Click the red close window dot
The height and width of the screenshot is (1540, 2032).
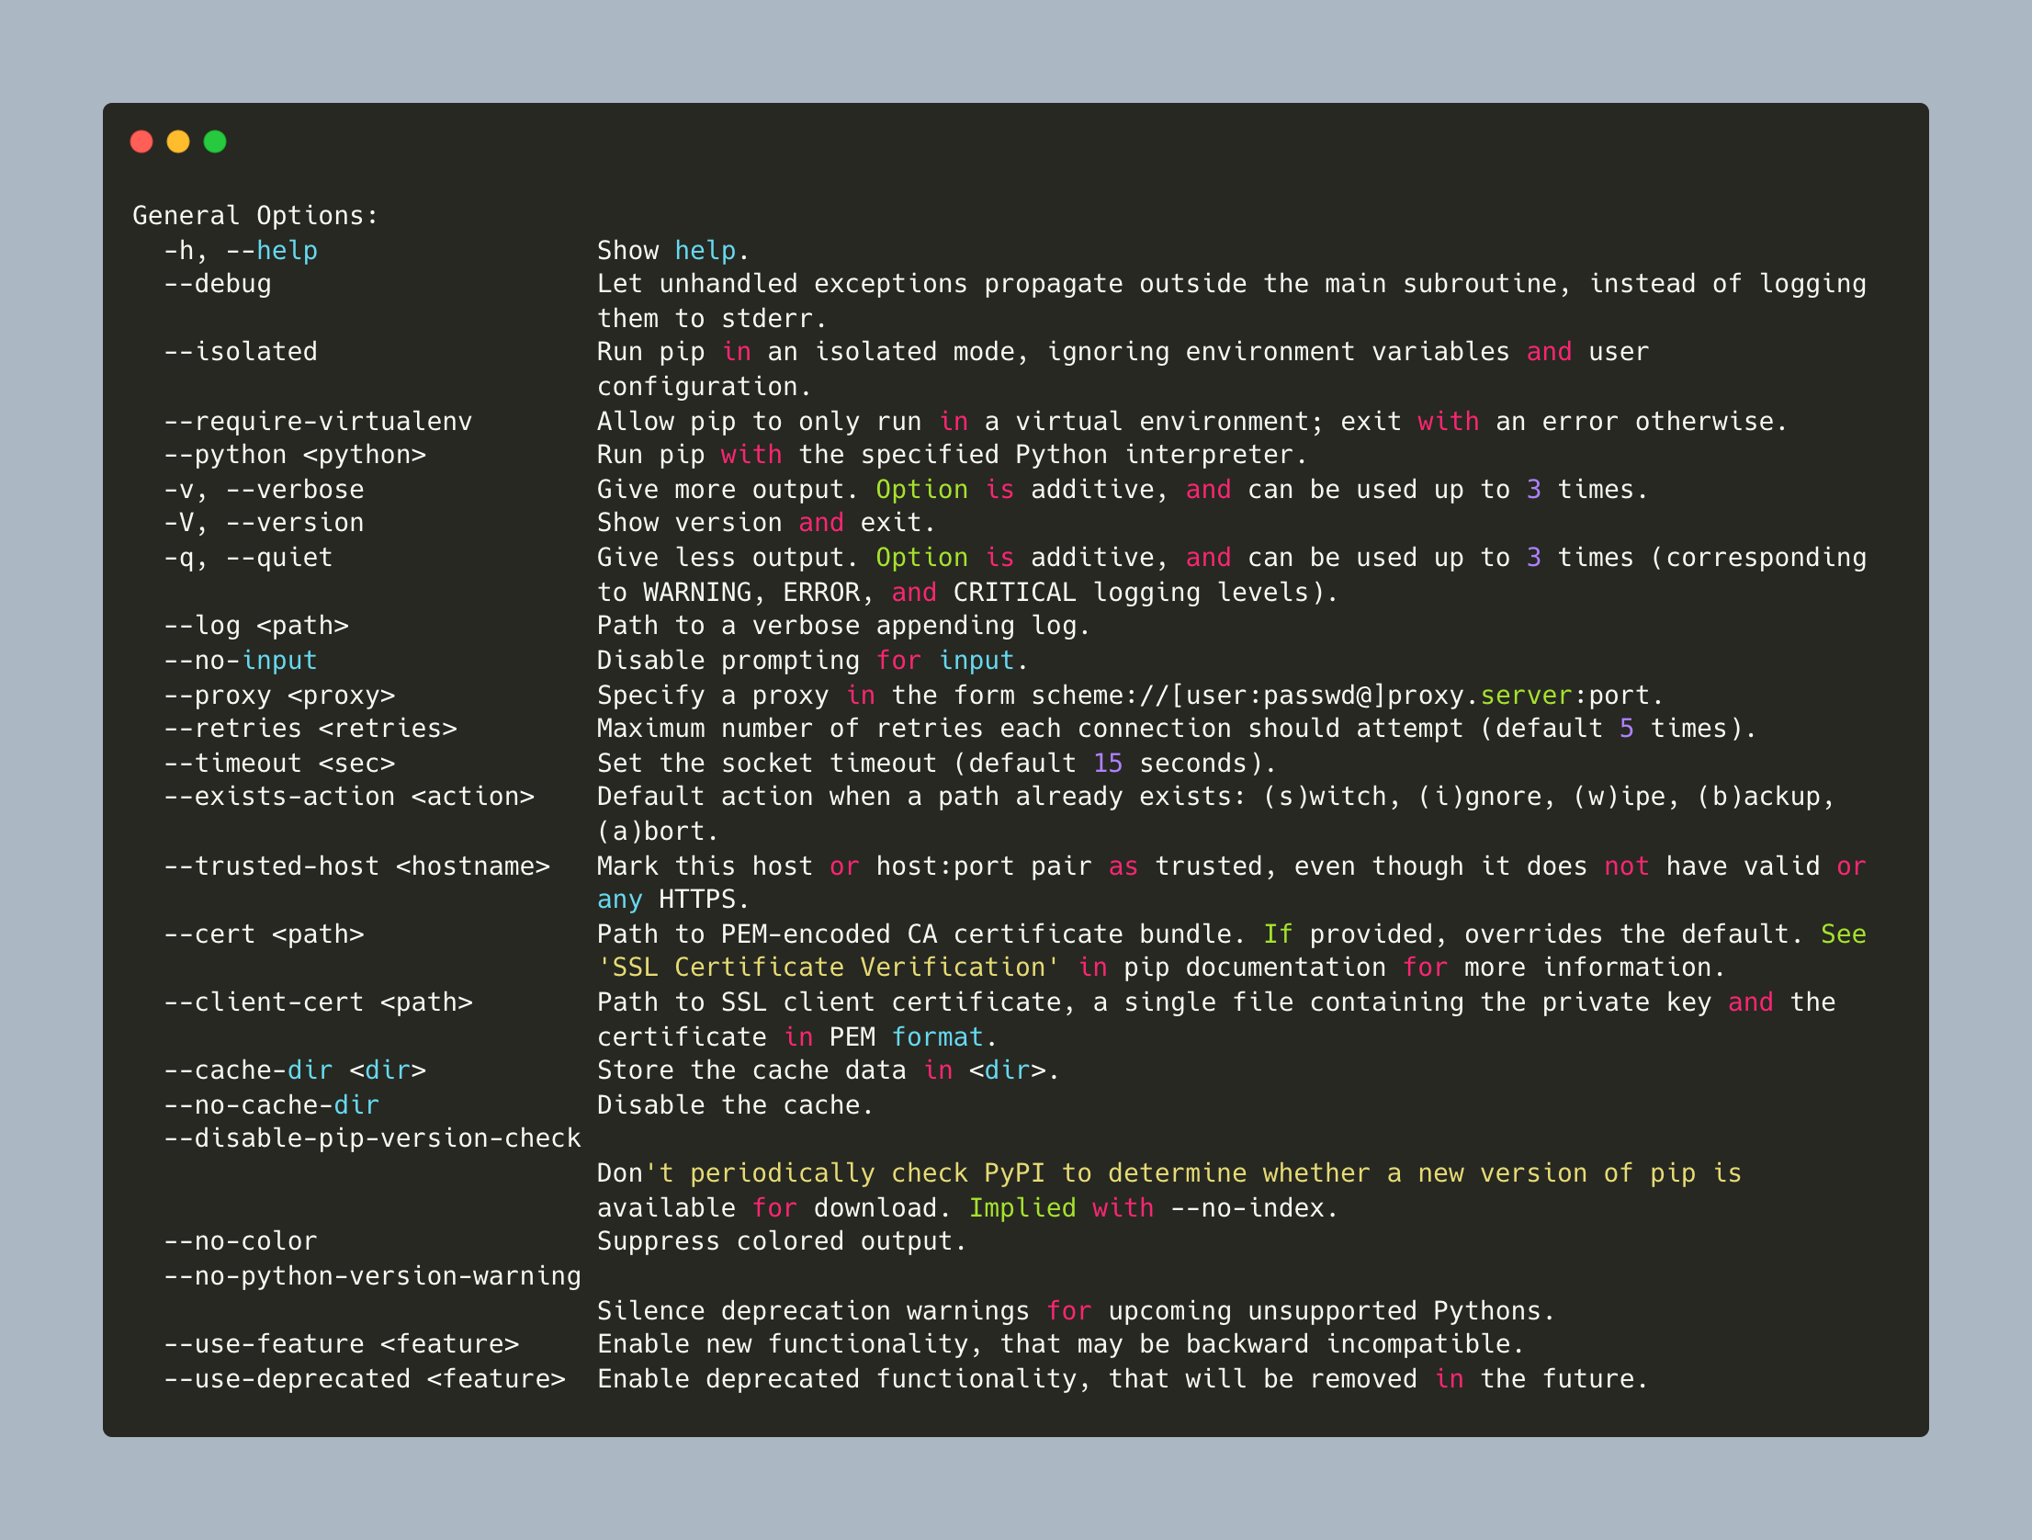[141, 142]
